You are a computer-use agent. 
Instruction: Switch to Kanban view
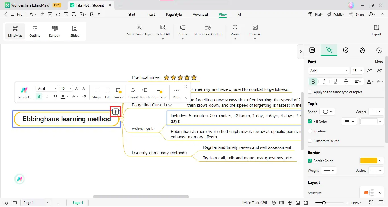(55, 31)
